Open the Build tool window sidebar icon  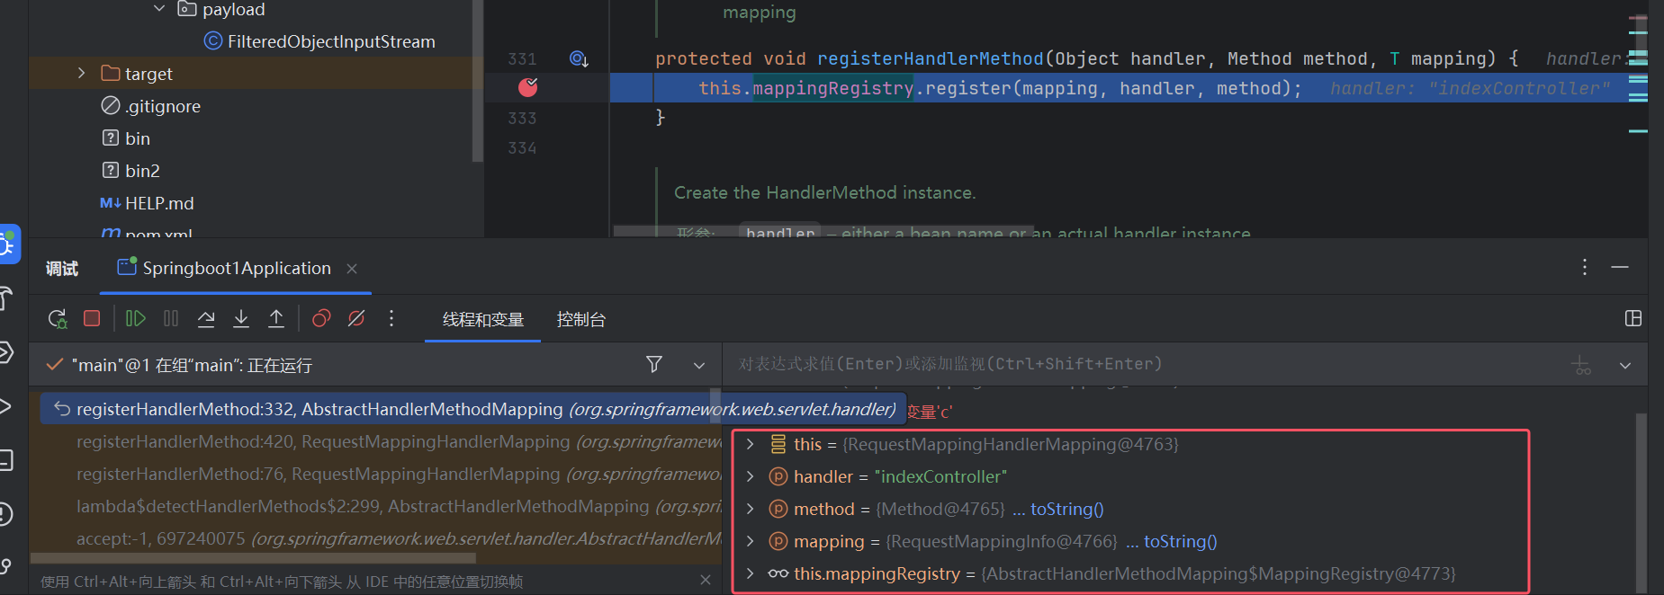(5, 298)
